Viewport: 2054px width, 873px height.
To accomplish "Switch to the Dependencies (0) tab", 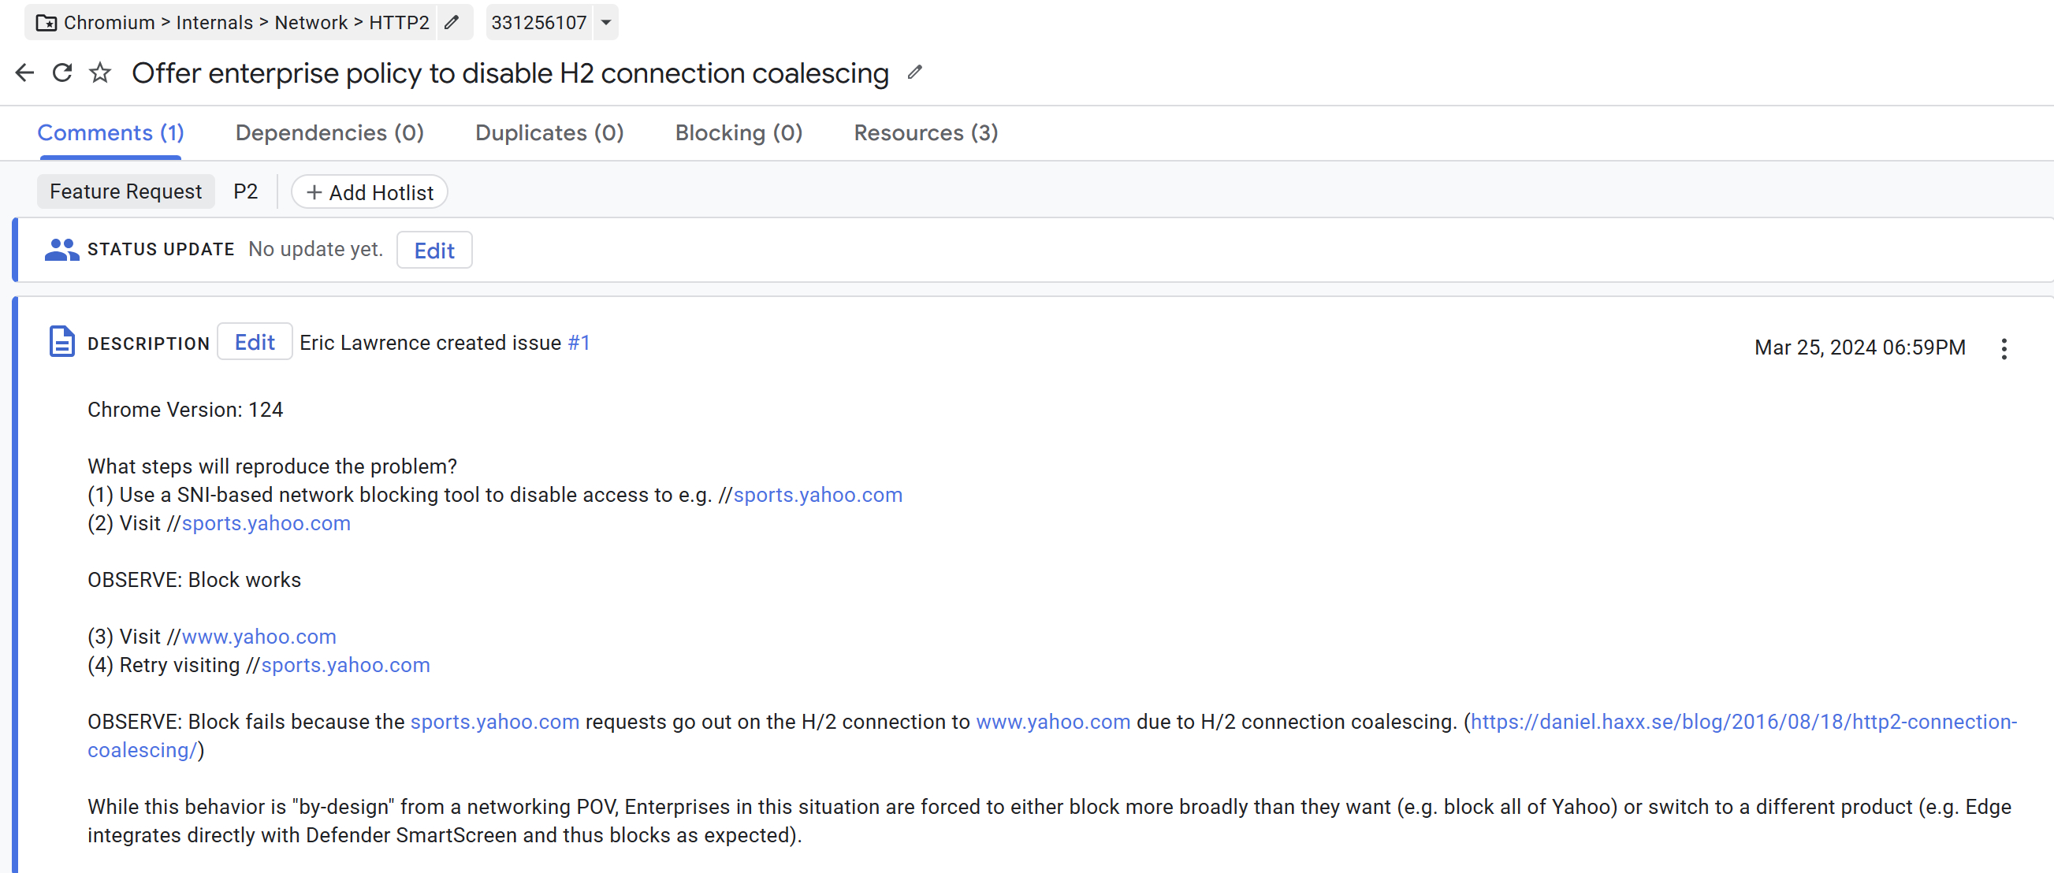I will (x=329, y=133).
